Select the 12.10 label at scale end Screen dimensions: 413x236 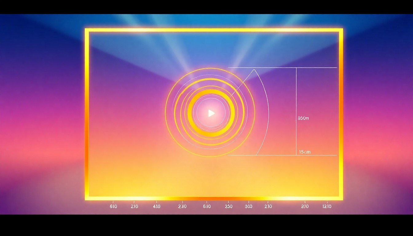(327, 206)
